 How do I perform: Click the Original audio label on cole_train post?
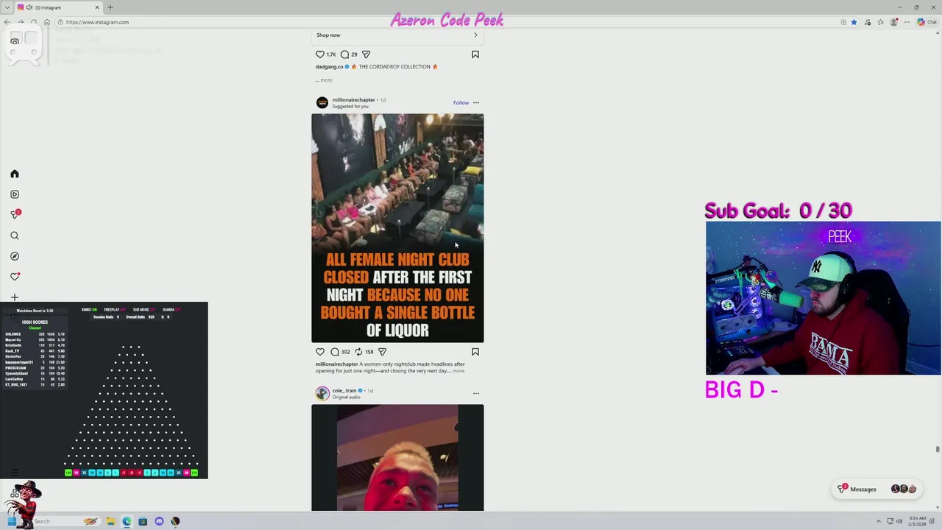tap(346, 397)
